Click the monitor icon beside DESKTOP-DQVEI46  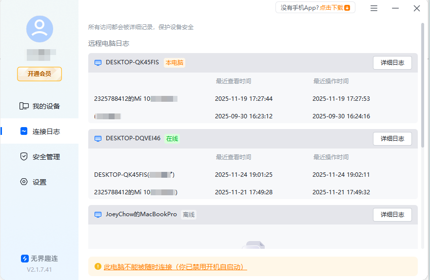pyautogui.click(x=98, y=139)
